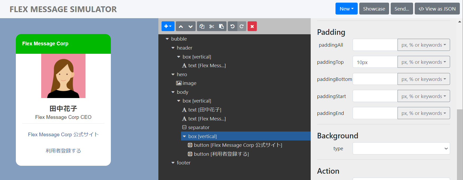
Task: Move selected element up with arrow
Action: pos(181,26)
